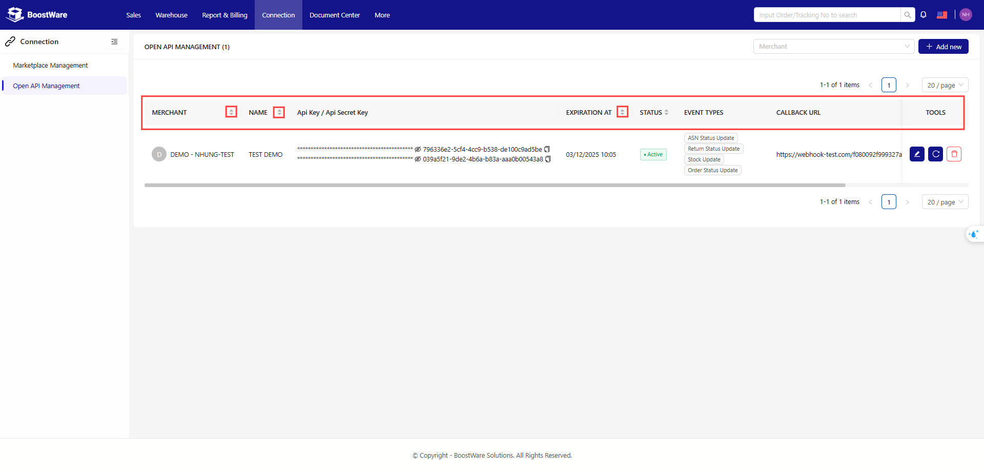
Task: Open the Warehouse menu
Action: click(171, 15)
